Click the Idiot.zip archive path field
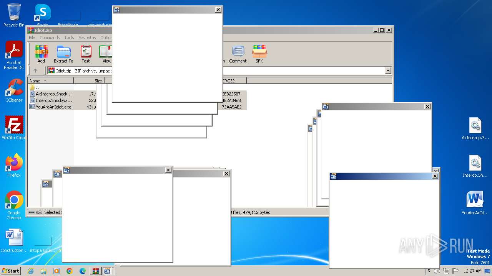This screenshot has width=492, height=276. 219,71
